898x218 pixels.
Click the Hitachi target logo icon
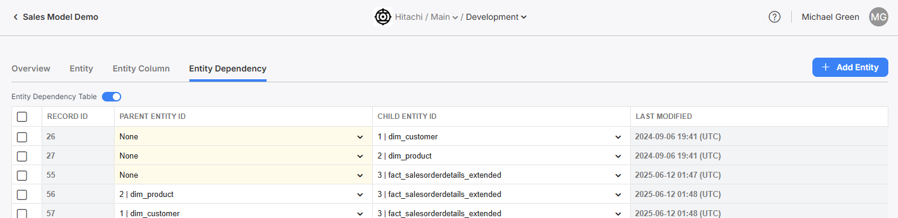[382, 17]
